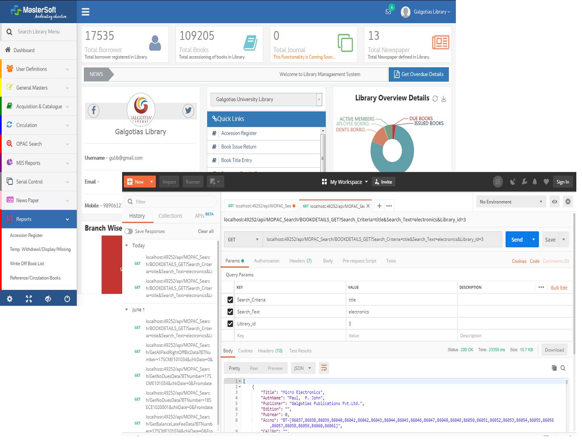This screenshot has width=582, height=442.
Task: Open the Test Results tab
Action: click(x=300, y=351)
